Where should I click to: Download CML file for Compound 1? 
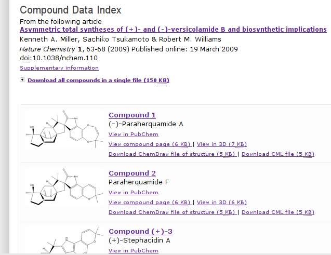(278, 154)
